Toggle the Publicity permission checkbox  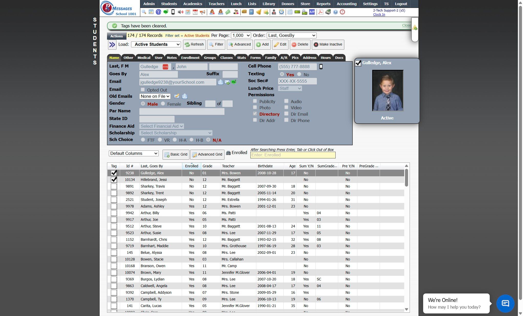pyautogui.click(x=255, y=101)
